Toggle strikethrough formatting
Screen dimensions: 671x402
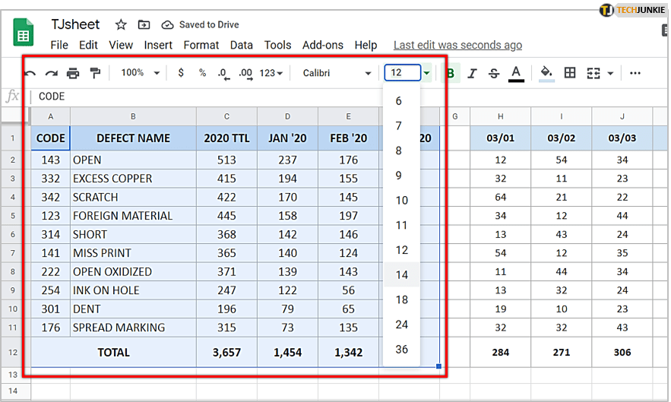tap(494, 73)
